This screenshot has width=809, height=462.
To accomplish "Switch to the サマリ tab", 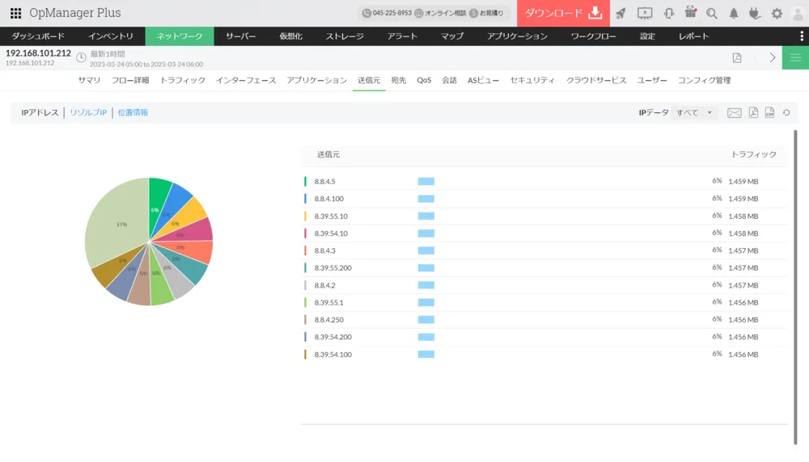I will click(x=89, y=80).
